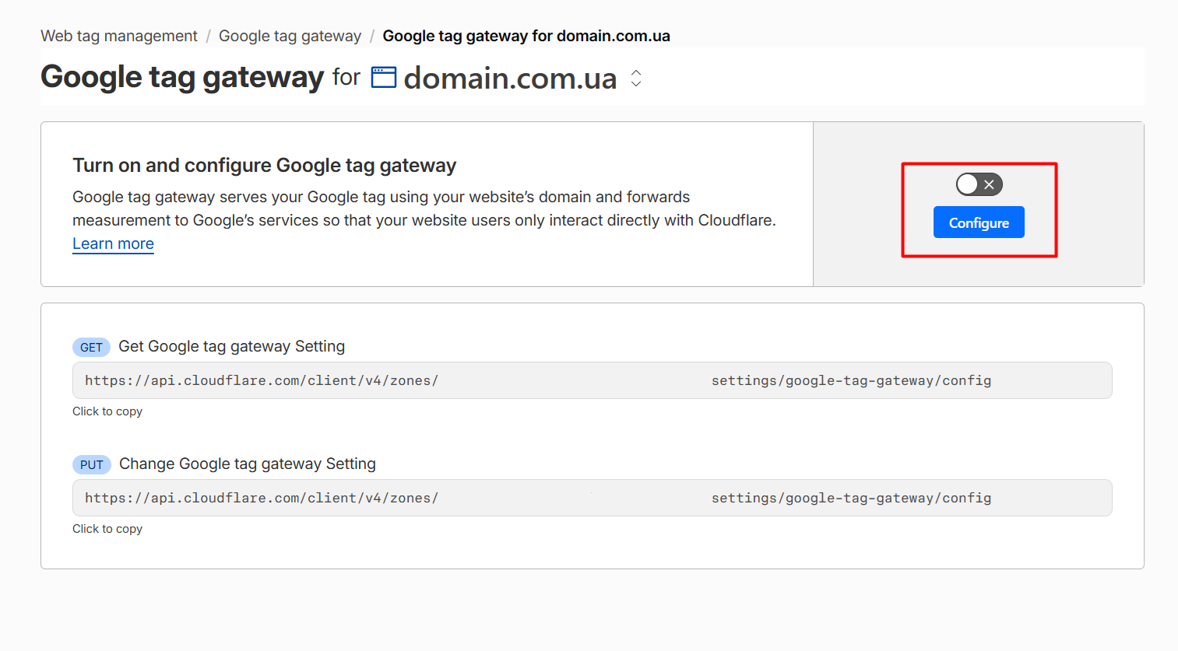Navigate to Google tag gateway breadcrumb

290,36
